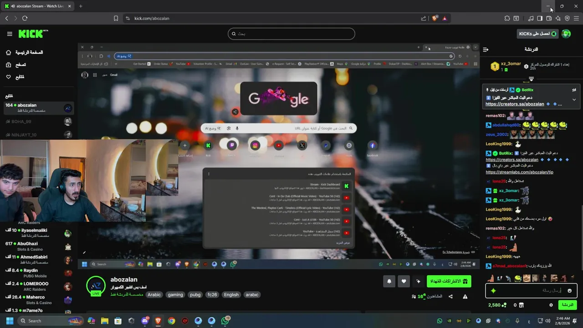Click the Get KICKs button
The image size is (583, 328).
538,34
